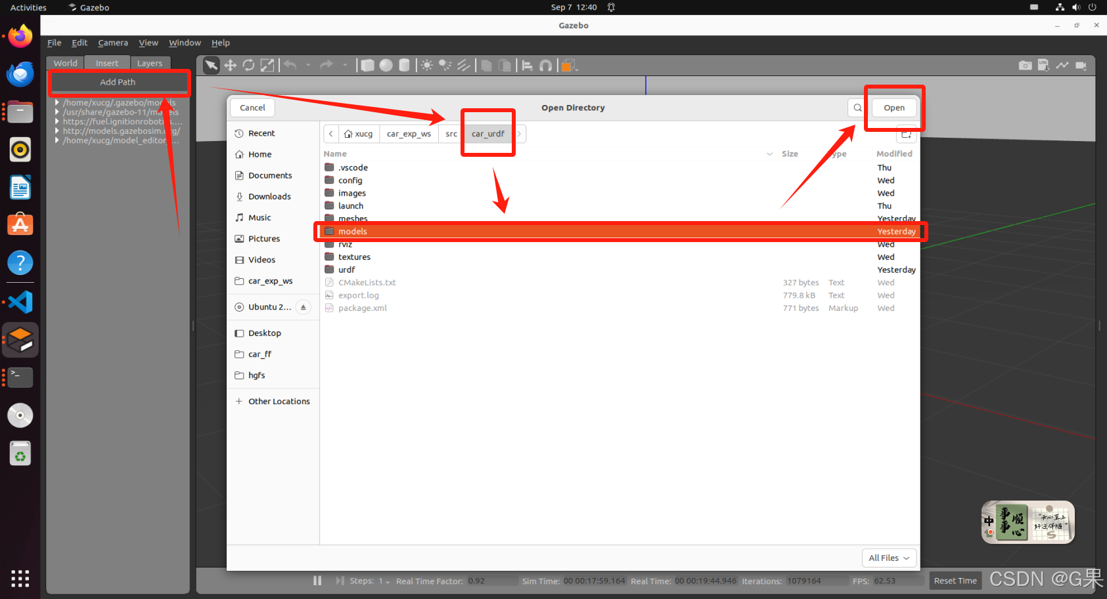Screen dimensions: 1107x599
Task: Cancel the Open Directory dialog
Action: tap(252, 108)
